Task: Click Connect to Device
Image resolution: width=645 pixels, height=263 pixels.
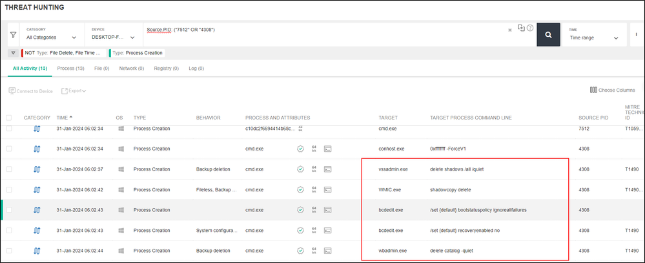Action: pyautogui.click(x=31, y=91)
